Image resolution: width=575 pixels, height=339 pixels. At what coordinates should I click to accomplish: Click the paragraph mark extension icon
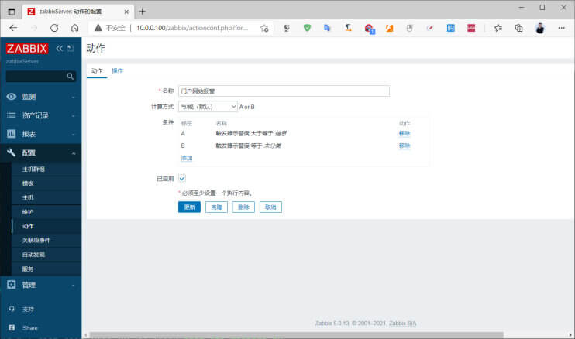pyautogui.click(x=348, y=28)
